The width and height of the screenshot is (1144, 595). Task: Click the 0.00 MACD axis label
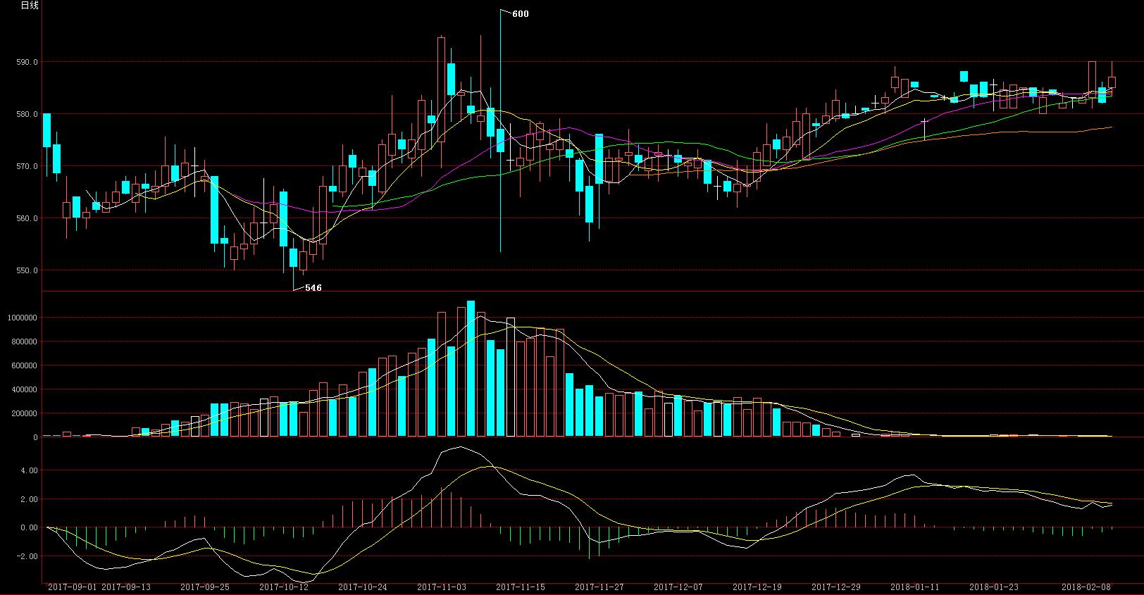point(30,527)
